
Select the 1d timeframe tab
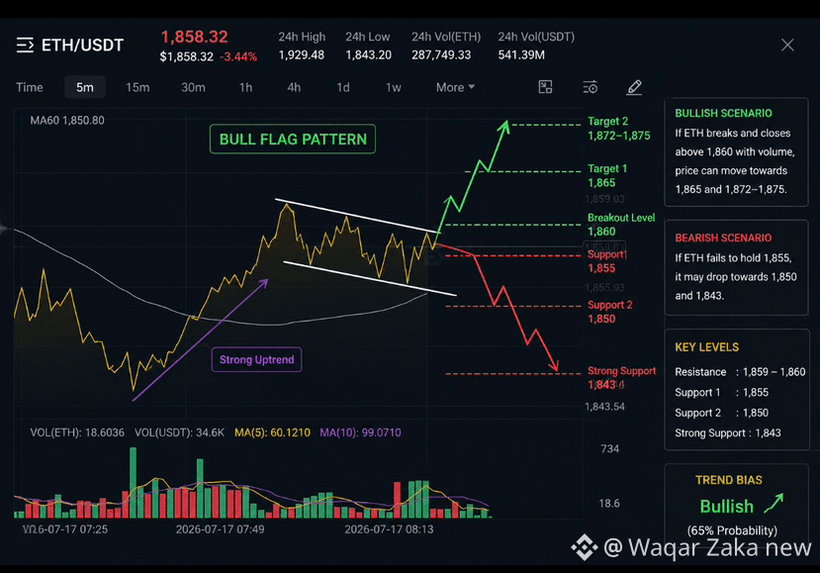[x=343, y=87]
